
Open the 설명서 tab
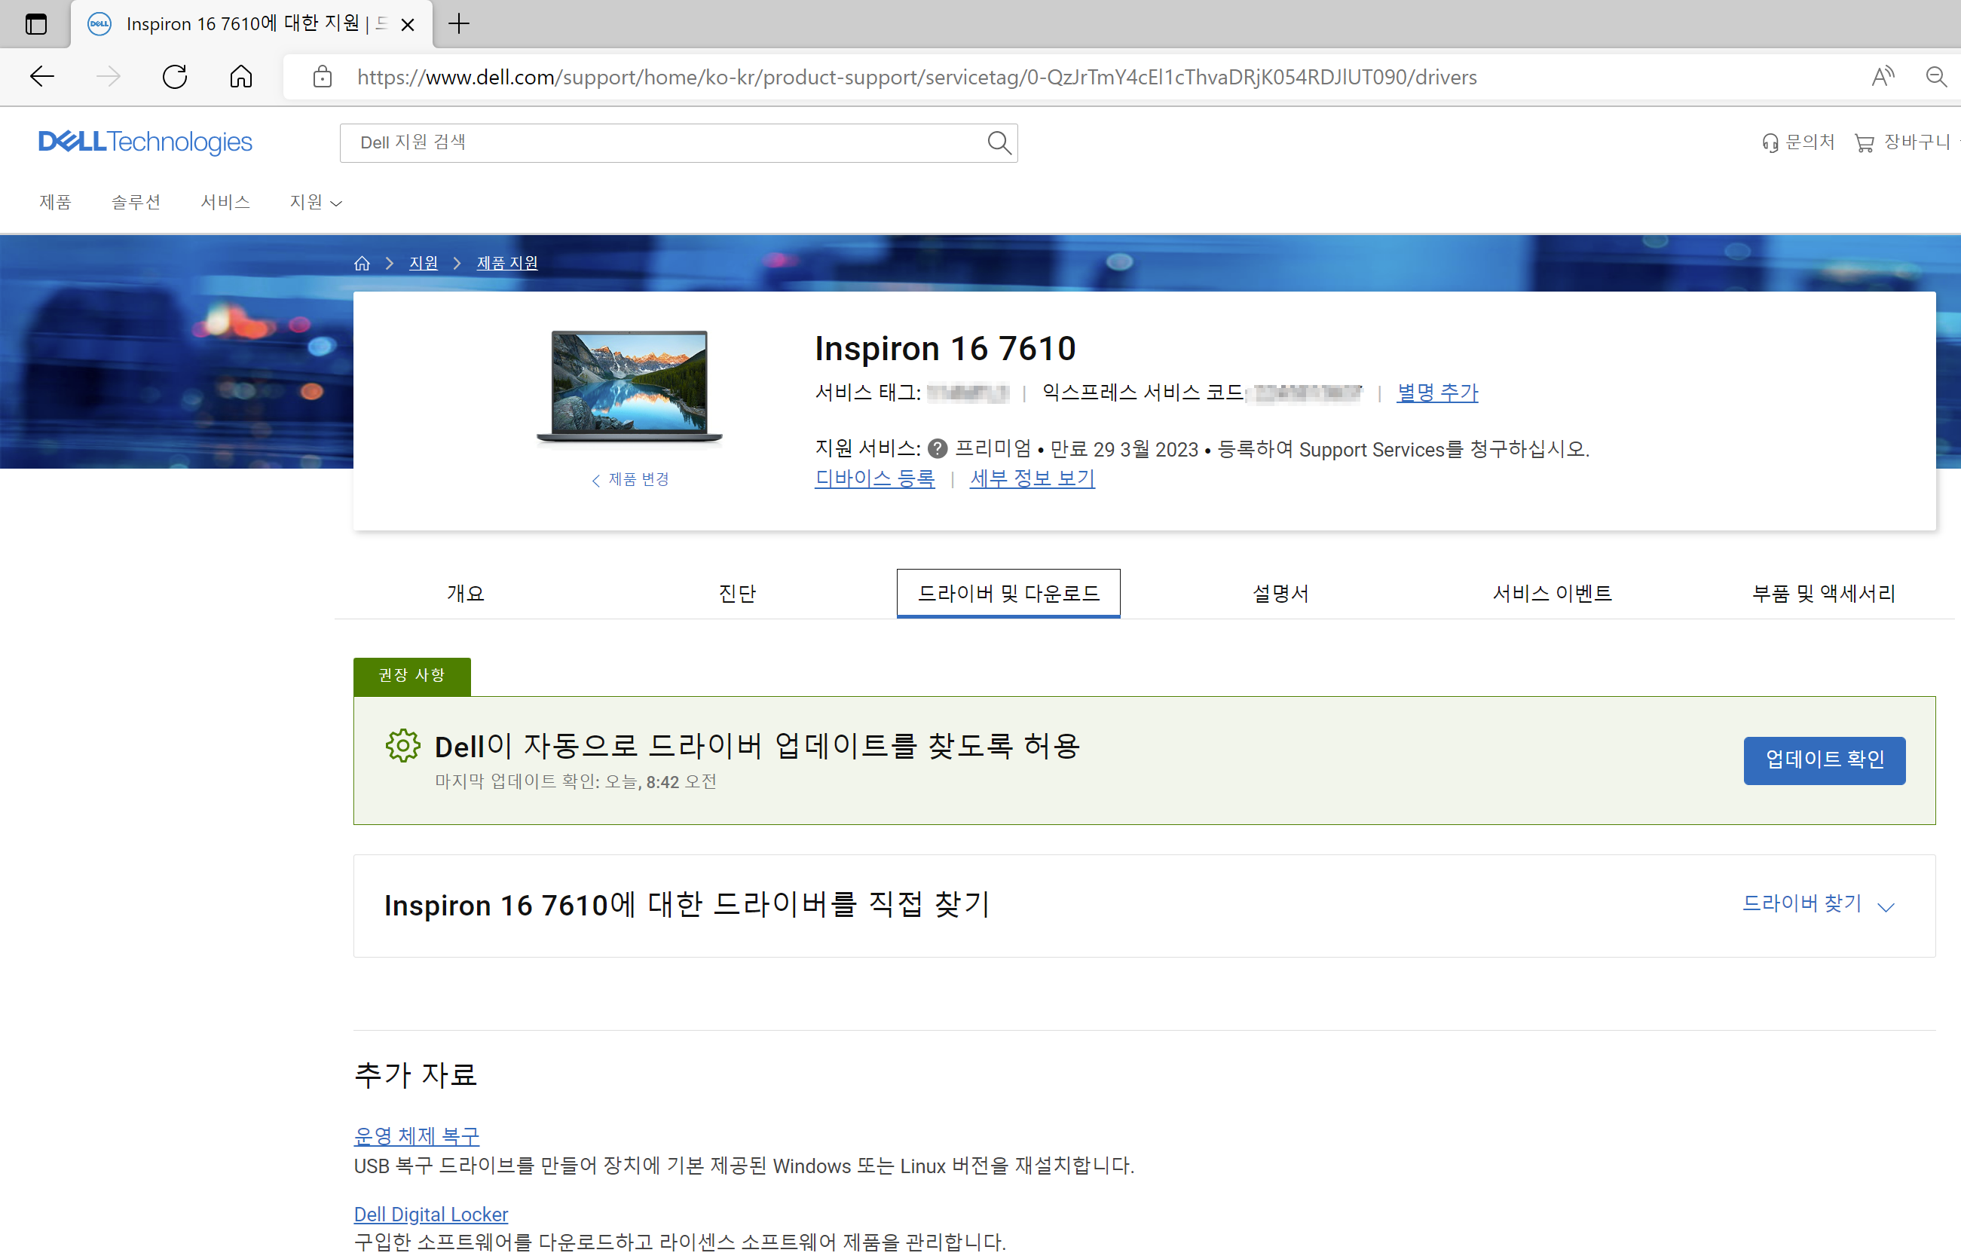[x=1280, y=594]
